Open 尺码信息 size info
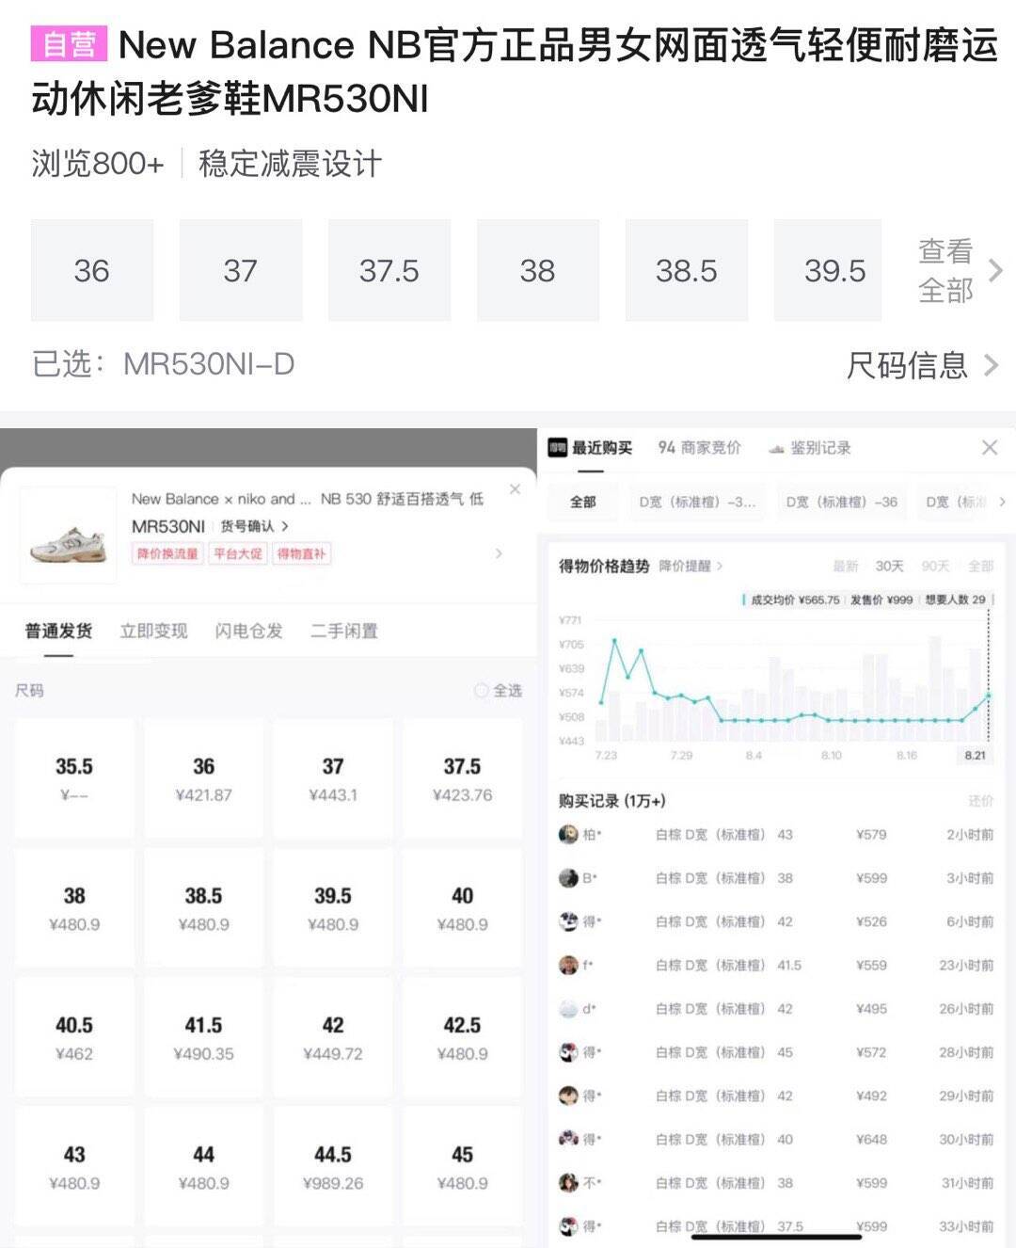The height and width of the screenshot is (1248, 1016). point(923,365)
